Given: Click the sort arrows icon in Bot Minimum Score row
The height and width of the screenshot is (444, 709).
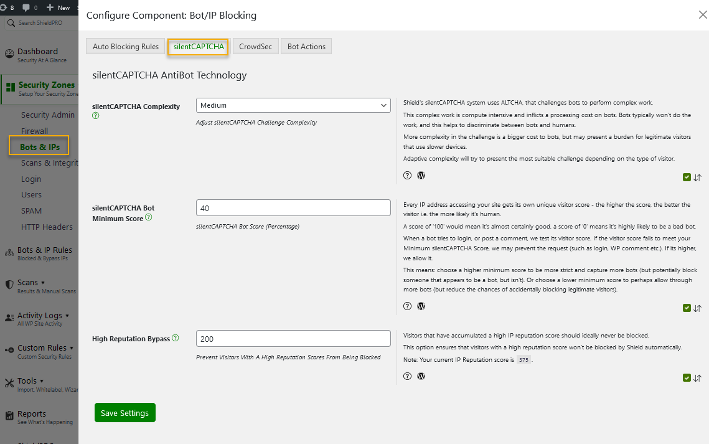Looking at the screenshot, I should point(698,308).
